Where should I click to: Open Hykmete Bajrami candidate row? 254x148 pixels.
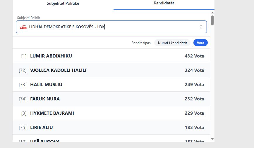pos(111,113)
